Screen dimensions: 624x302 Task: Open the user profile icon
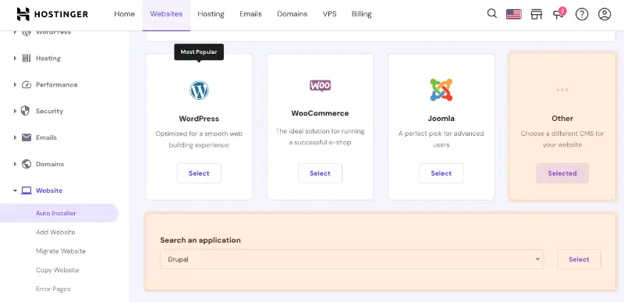(604, 14)
